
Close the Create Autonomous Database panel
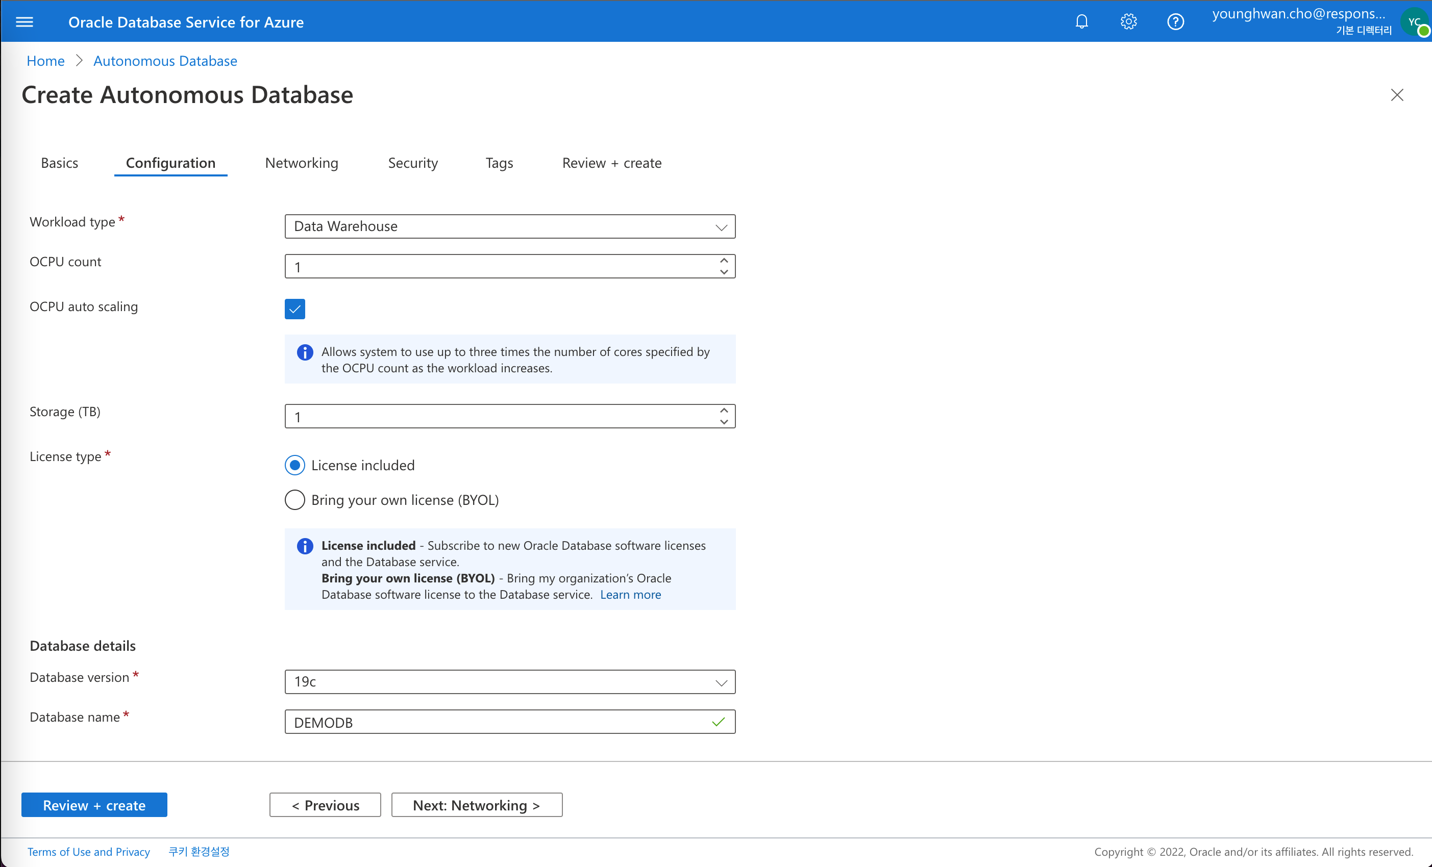point(1397,95)
